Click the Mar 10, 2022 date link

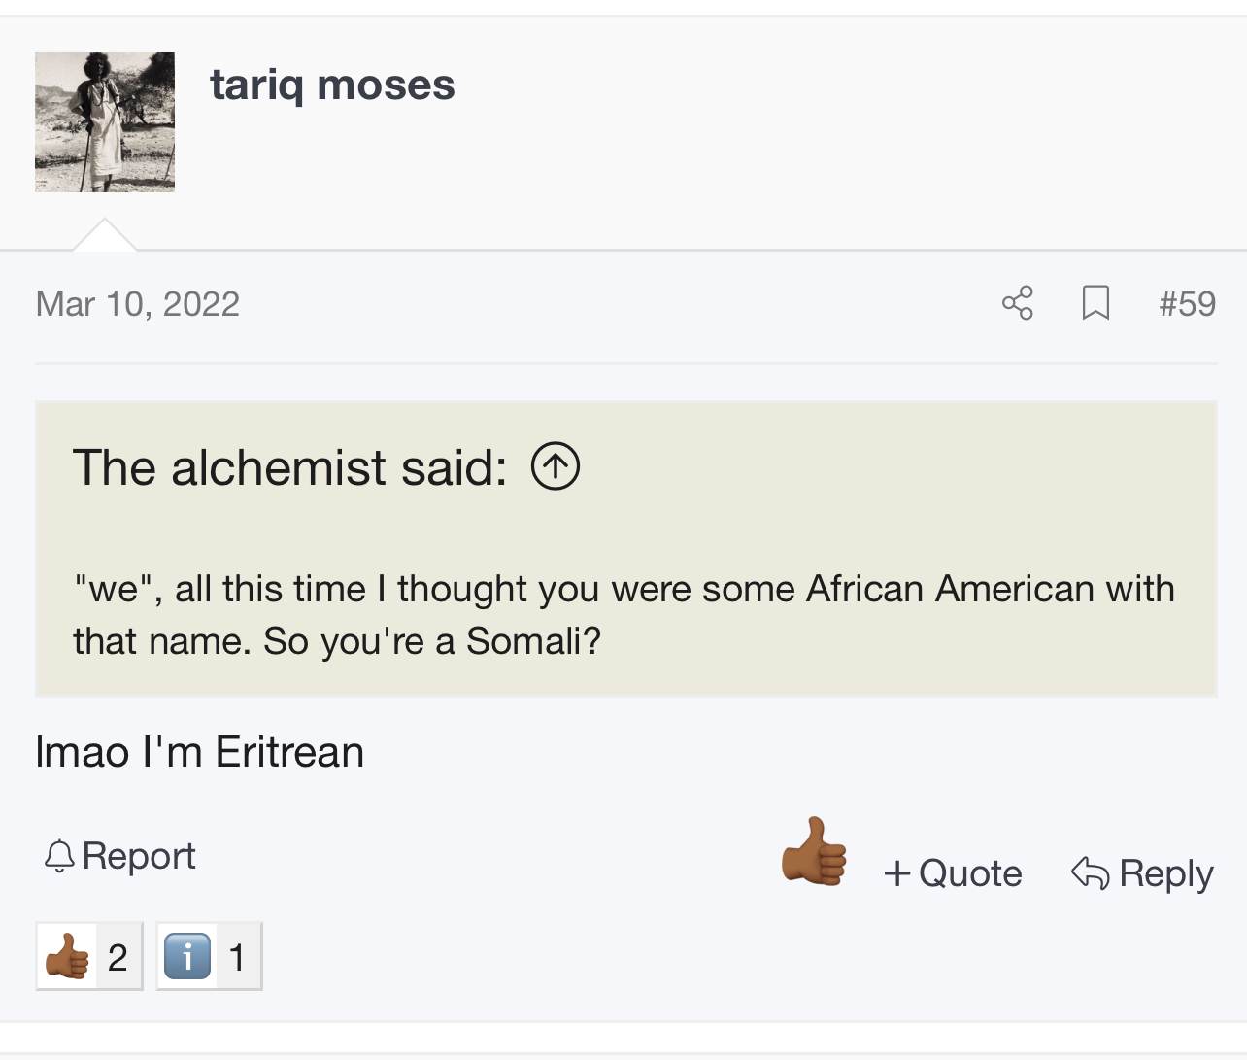tap(138, 304)
